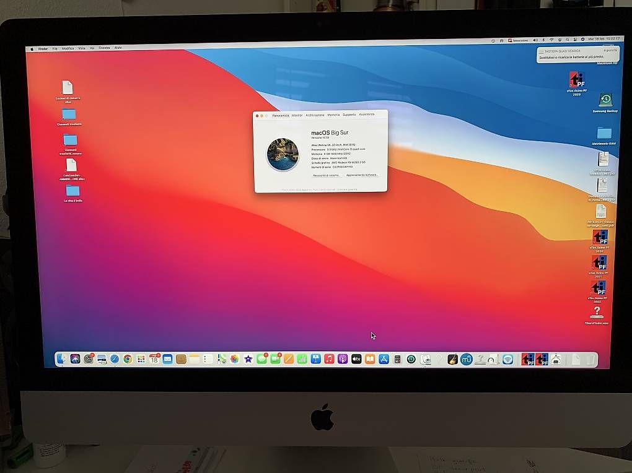Open Apple TV app in dock

click(356, 359)
